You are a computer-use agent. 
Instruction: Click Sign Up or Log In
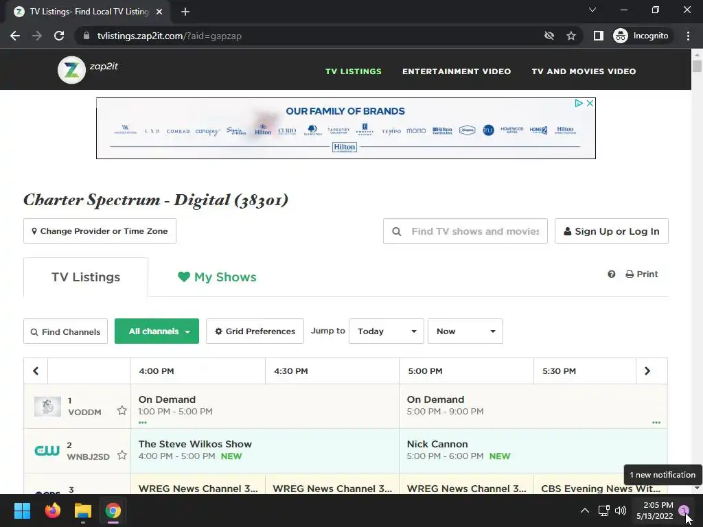(x=612, y=231)
